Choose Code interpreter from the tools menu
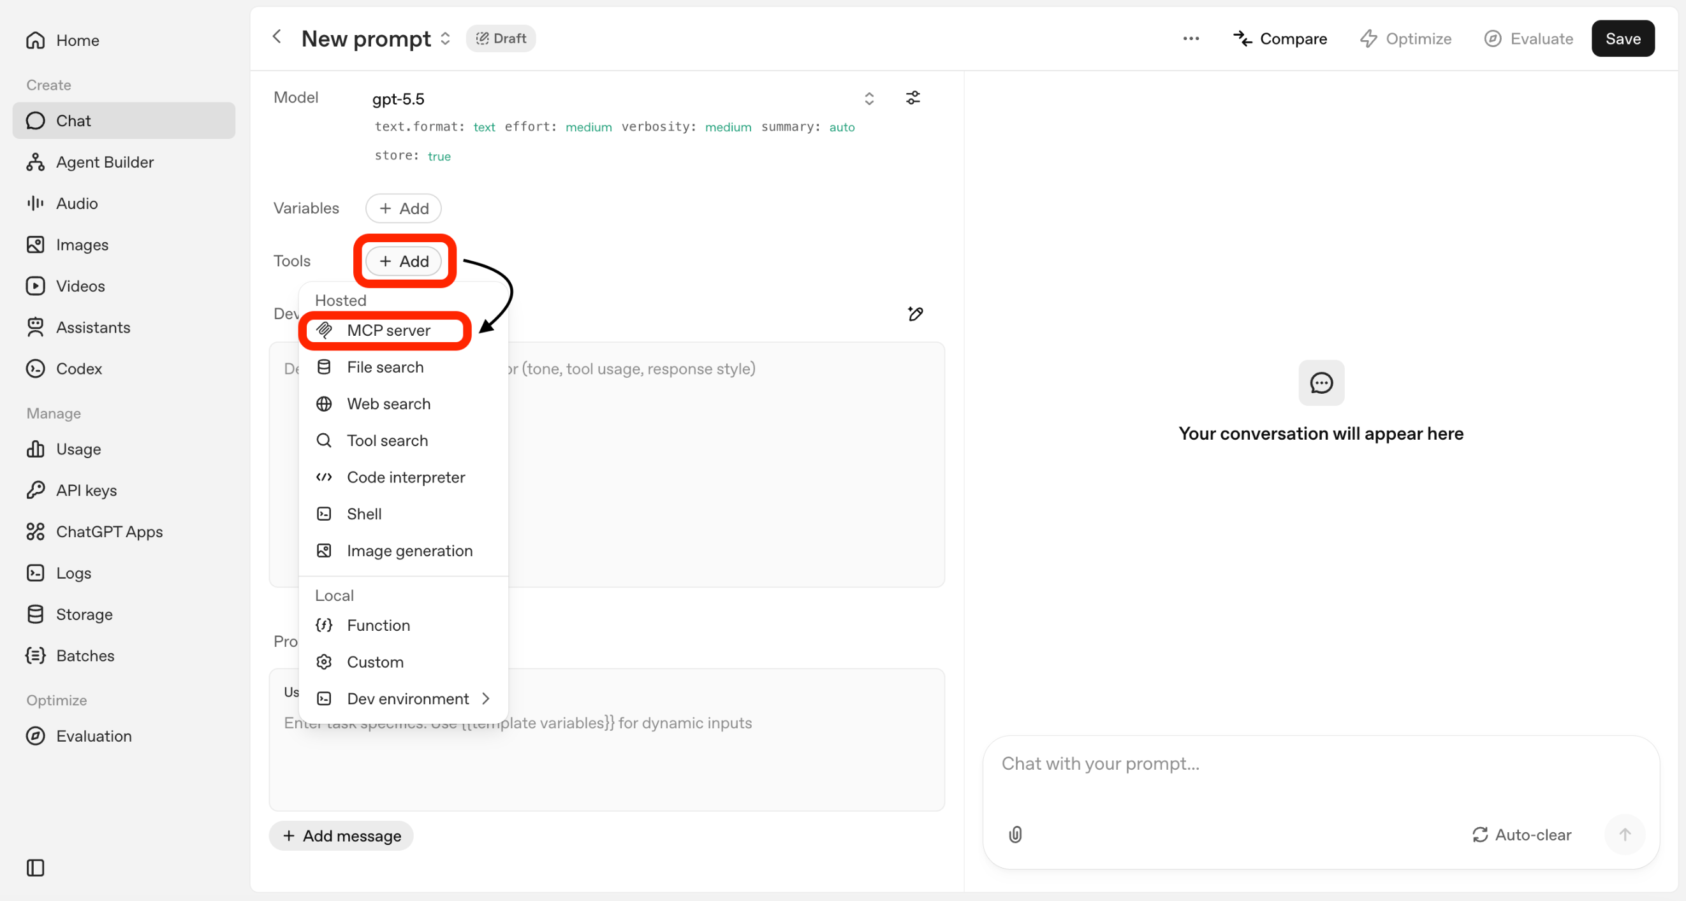 (x=403, y=477)
